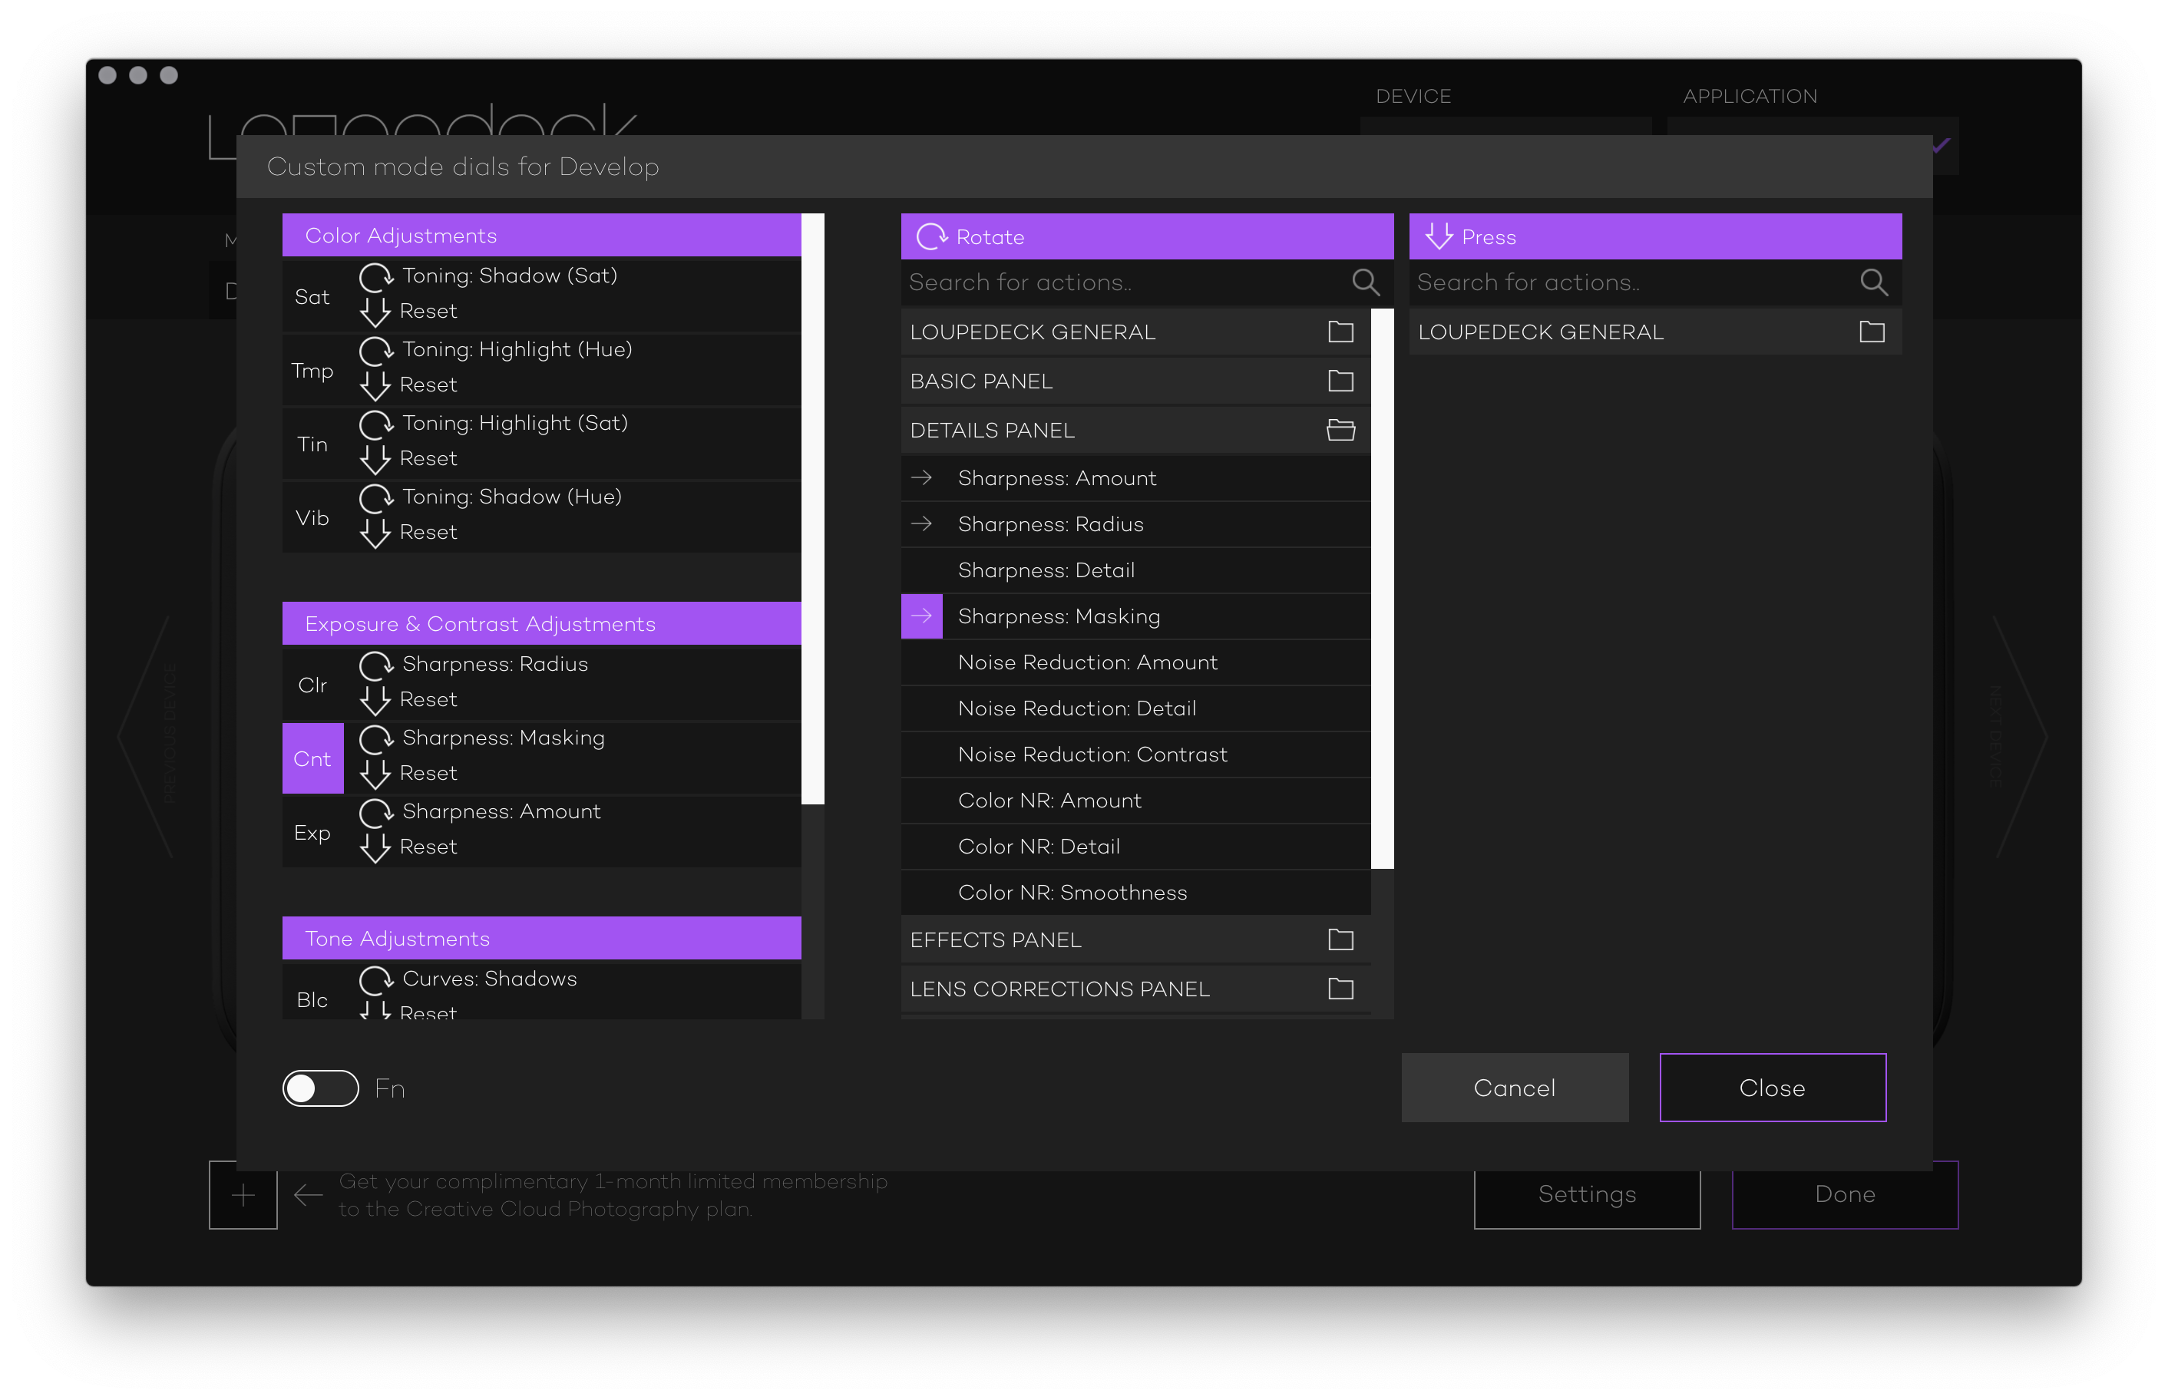Screen dimensions: 2168x1400
Task: Collapse the DETAILS PANEL folder
Action: pyautogui.click(x=1340, y=430)
